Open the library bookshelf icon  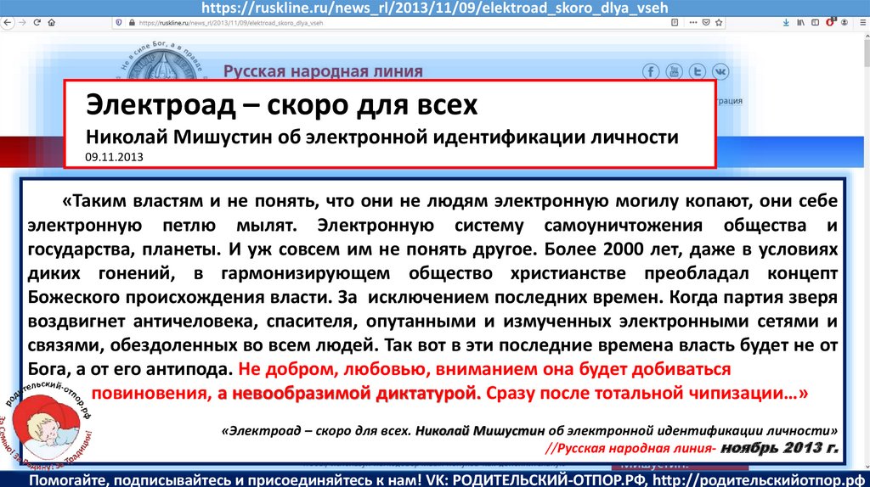click(x=800, y=23)
